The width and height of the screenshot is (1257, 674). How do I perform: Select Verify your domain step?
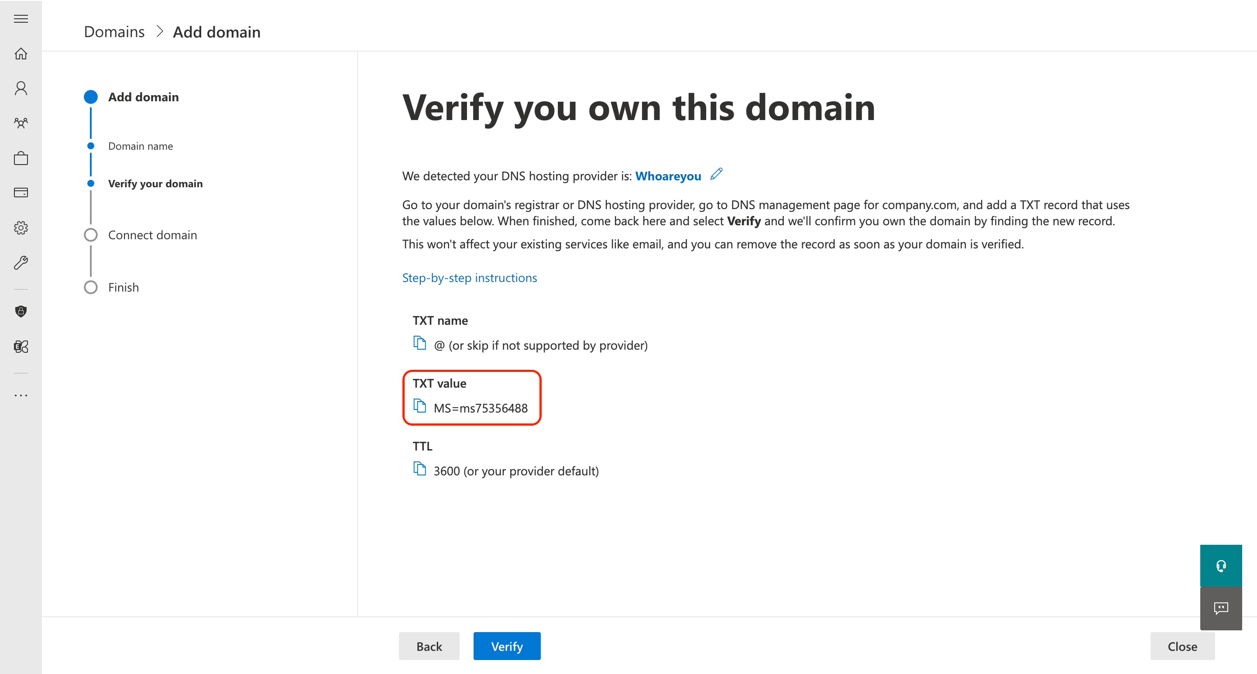(145, 183)
